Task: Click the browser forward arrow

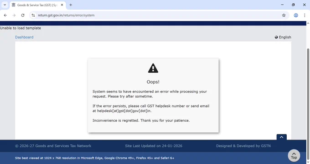Action: pyautogui.click(x=14, y=15)
